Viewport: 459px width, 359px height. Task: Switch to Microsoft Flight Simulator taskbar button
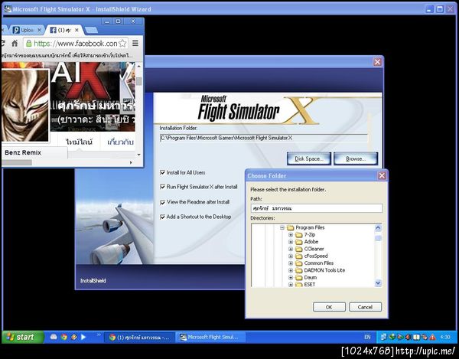tap(210, 338)
